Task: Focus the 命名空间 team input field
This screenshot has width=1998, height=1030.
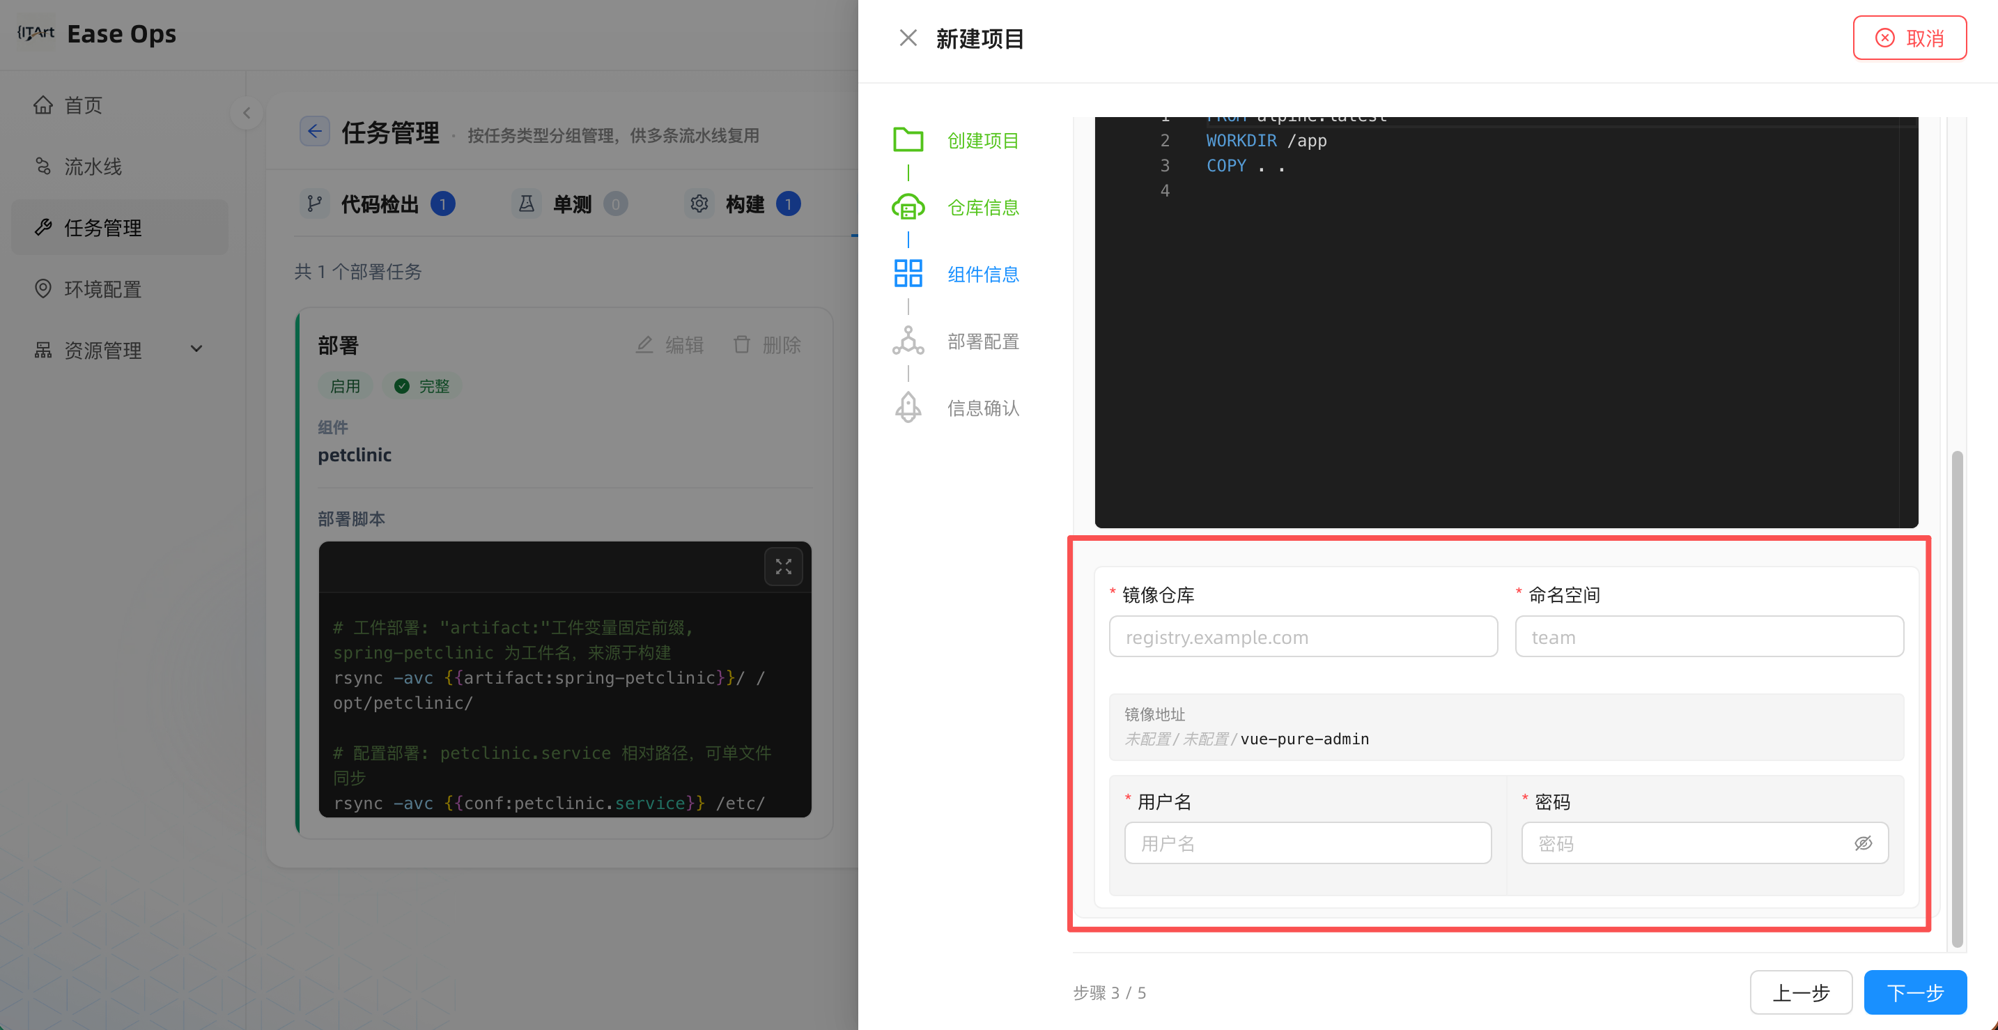Action: [1710, 637]
